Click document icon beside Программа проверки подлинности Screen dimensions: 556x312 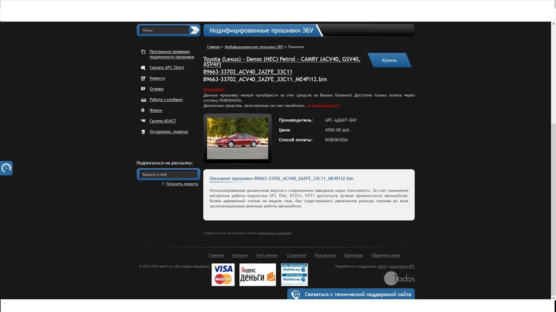coord(143,52)
